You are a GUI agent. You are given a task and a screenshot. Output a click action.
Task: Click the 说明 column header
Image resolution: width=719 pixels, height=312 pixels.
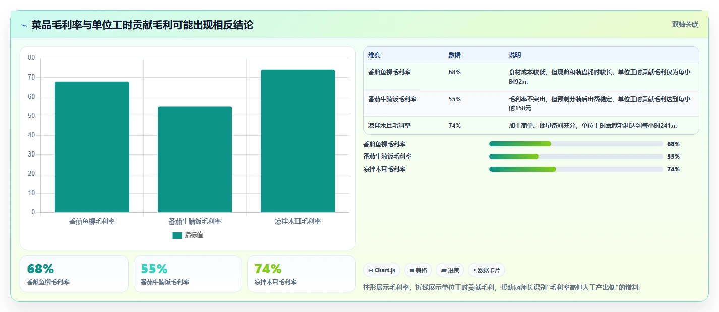click(x=515, y=55)
